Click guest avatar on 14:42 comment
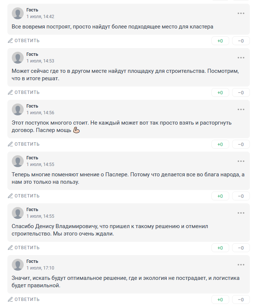This screenshot has width=258, height=305. [18, 13]
